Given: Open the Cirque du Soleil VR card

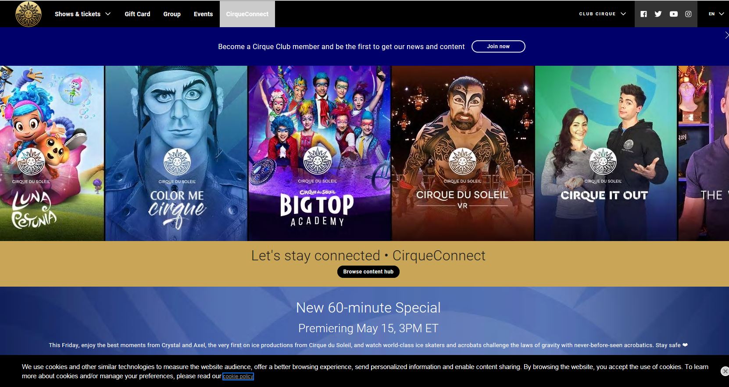Looking at the screenshot, I should pyautogui.click(x=463, y=153).
